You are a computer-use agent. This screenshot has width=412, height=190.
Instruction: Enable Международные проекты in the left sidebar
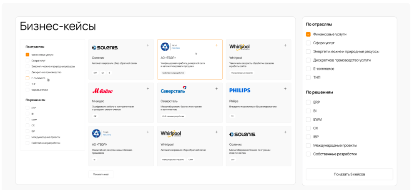pyautogui.click(x=28, y=137)
